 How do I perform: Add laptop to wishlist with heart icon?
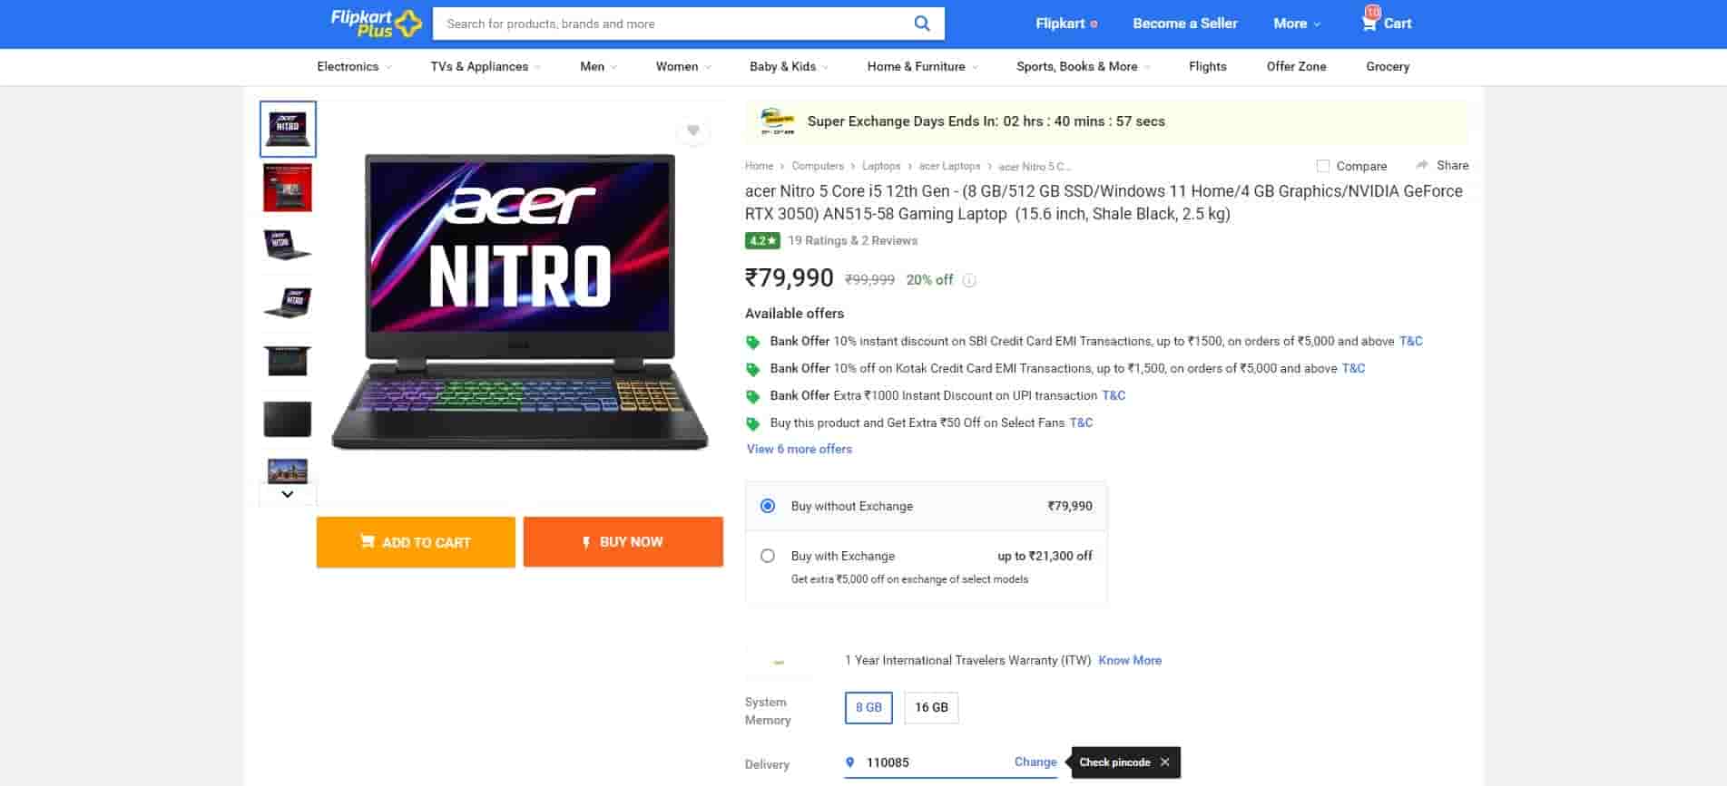pyautogui.click(x=692, y=131)
